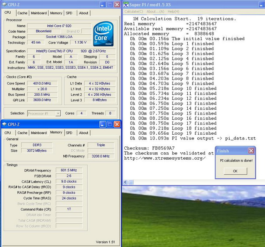265x247 pixels.
Task: Click the http://www.xtremesystems.org/ text line
Action: pyautogui.click(x=165, y=158)
